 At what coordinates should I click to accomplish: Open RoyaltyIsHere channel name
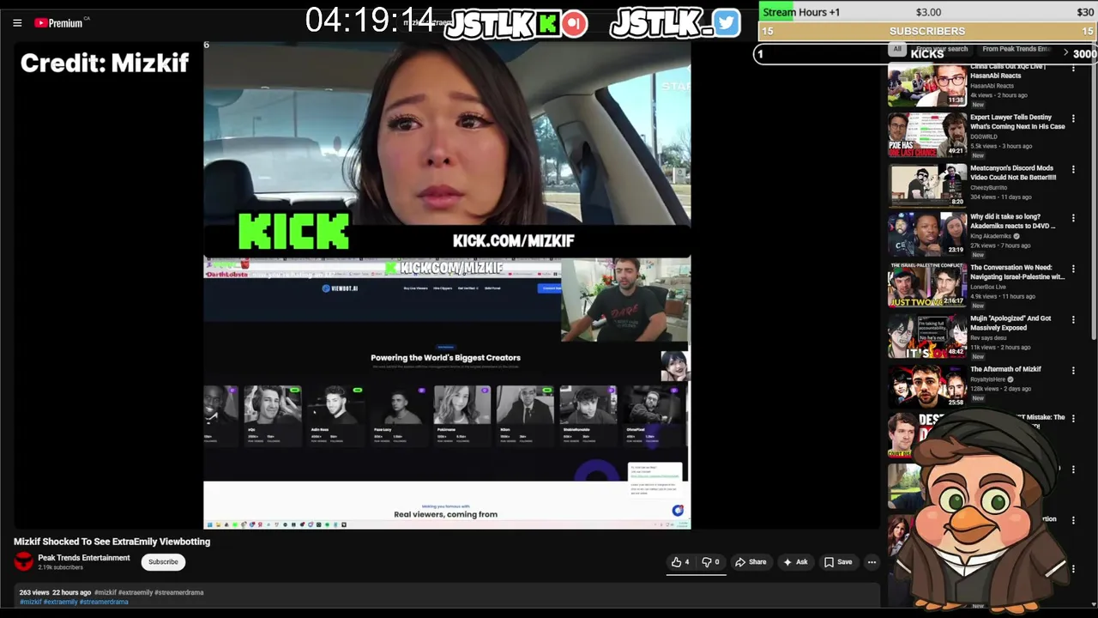tap(989, 379)
